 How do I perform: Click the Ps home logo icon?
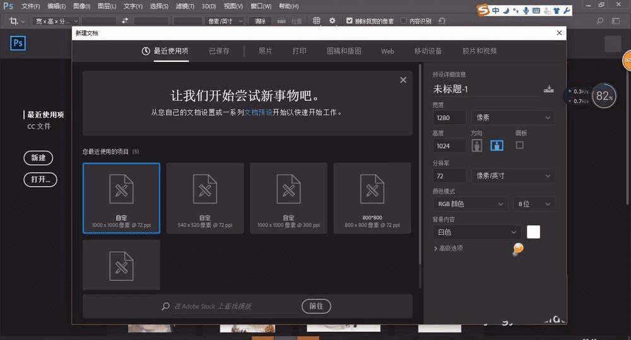18,43
